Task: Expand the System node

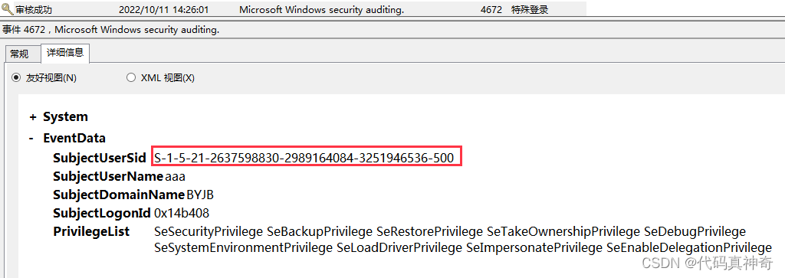Action: coord(33,117)
